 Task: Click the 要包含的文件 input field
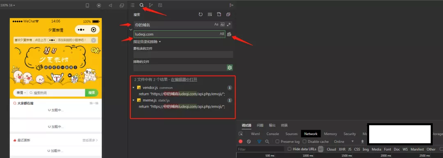coord(183,55)
